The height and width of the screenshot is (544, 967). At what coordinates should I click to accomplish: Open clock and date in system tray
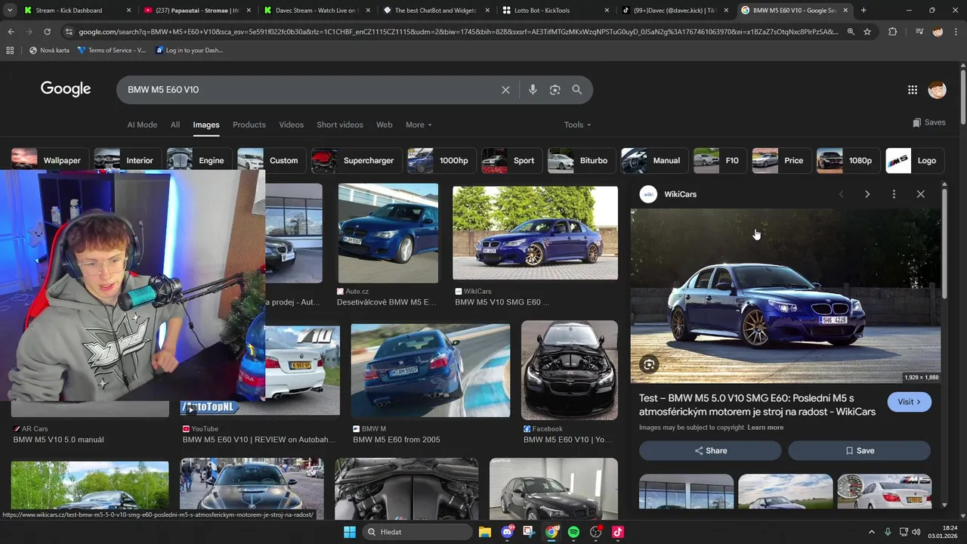(943, 532)
